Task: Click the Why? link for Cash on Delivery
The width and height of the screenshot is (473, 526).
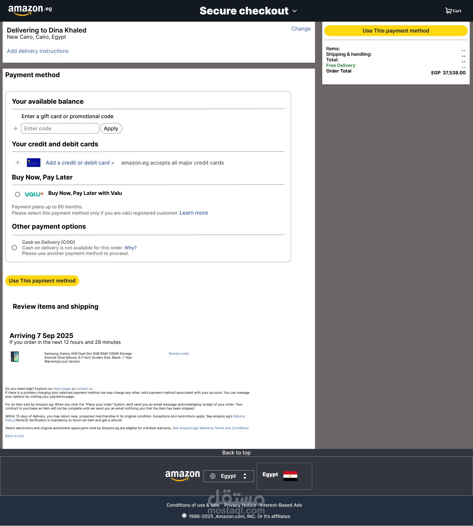Action: pyautogui.click(x=130, y=248)
